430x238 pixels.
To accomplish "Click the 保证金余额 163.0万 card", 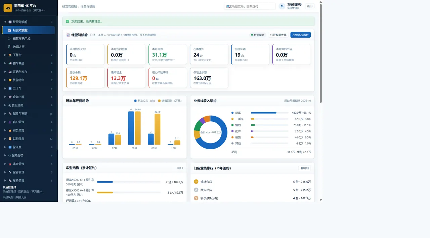I will pyautogui.click(x=209, y=78).
